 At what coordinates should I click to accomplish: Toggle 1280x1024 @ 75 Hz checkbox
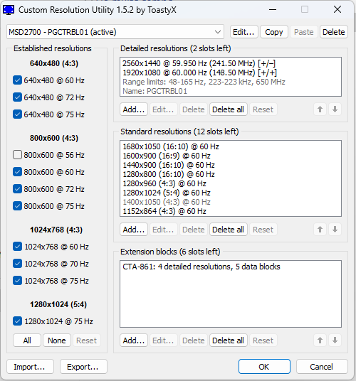pos(17,321)
